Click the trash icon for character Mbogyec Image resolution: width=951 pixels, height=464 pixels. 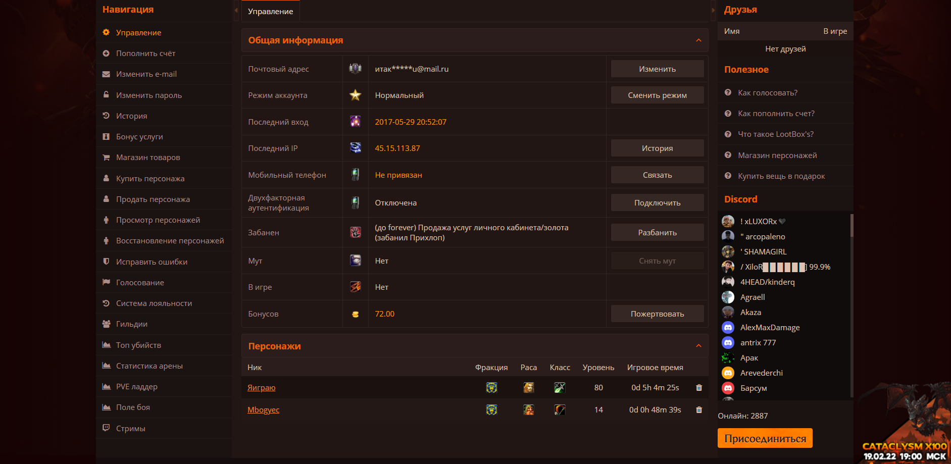(699, 410)
